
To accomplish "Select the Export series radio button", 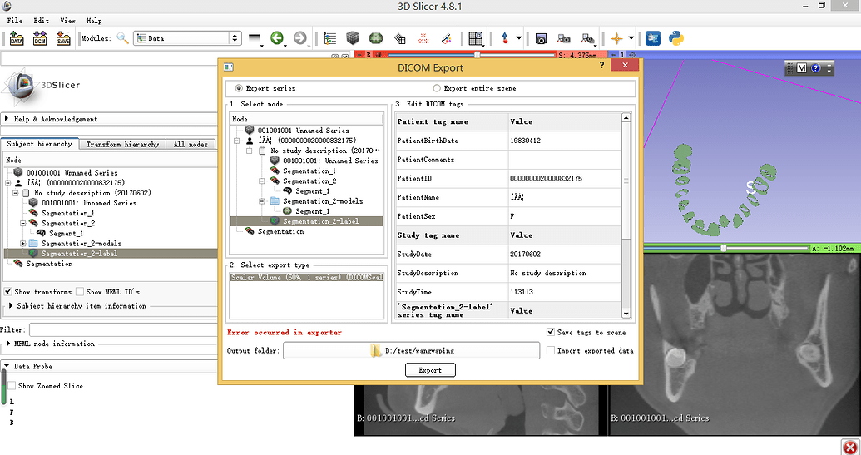I will pyautogui.click(x=240, y=88).
